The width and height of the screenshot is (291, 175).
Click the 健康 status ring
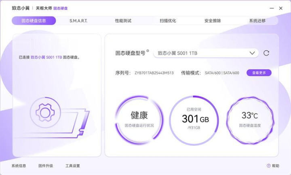[139, 120]
